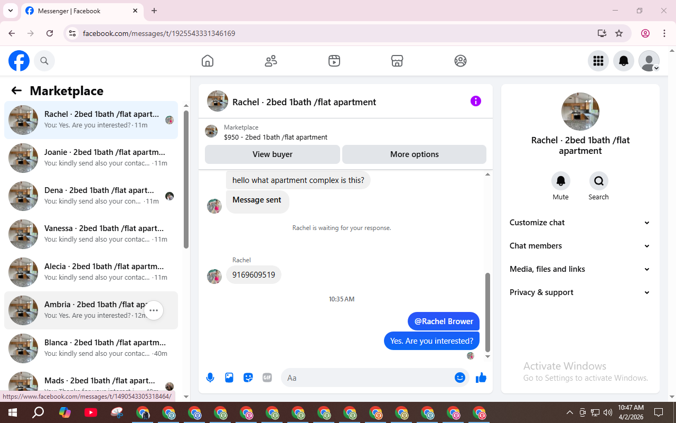676x423 pixels.
Task: Click the chat messages scrollbar
Action: pos(487,312)
